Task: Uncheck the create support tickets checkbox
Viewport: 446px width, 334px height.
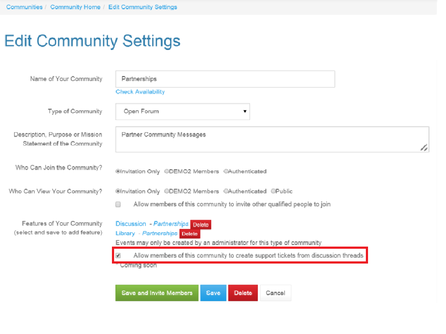Action: click(118, 256)
